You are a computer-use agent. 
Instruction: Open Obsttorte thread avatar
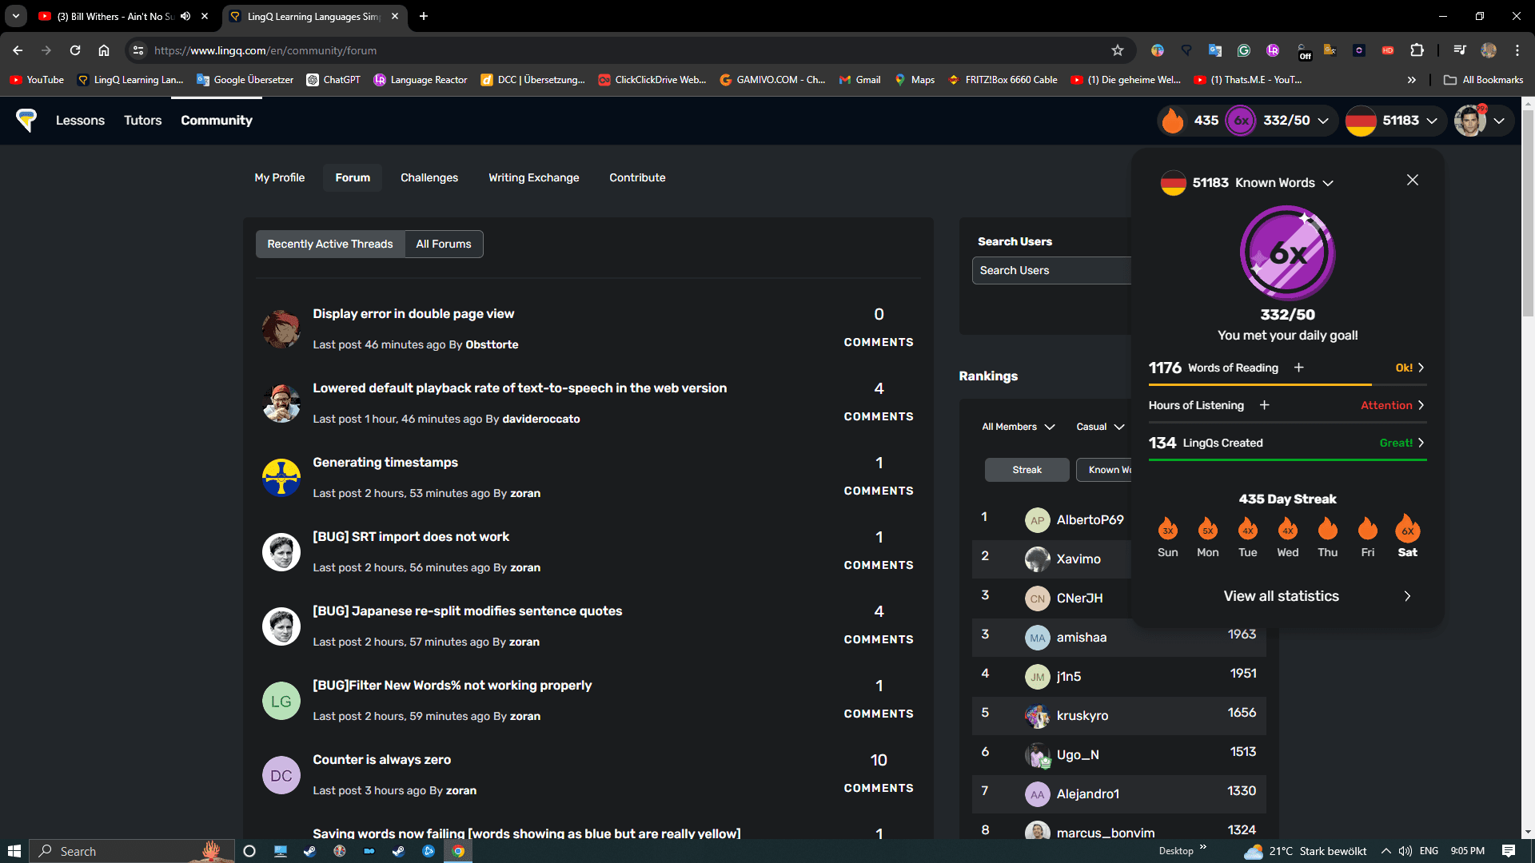pos(281,329)
